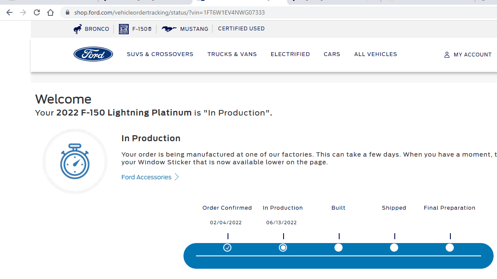
Task: Click the Ford oval logo
Action: 93,54
